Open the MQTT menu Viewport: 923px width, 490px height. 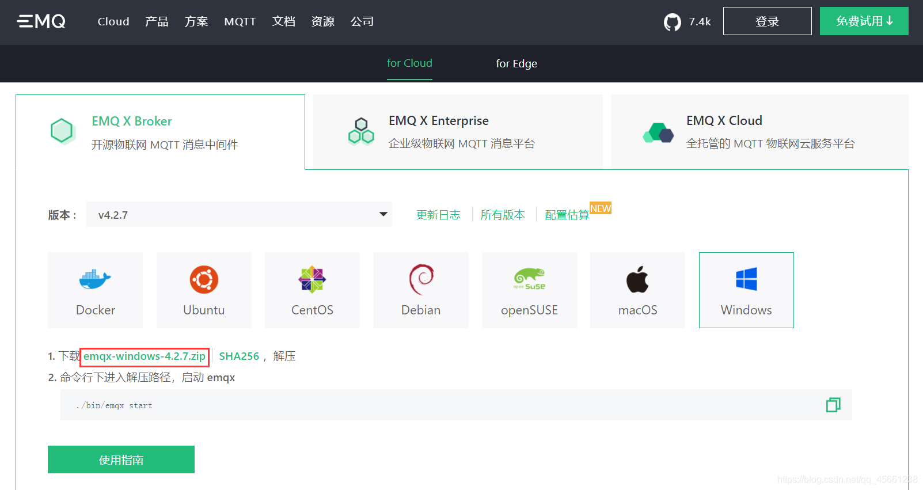240,21
